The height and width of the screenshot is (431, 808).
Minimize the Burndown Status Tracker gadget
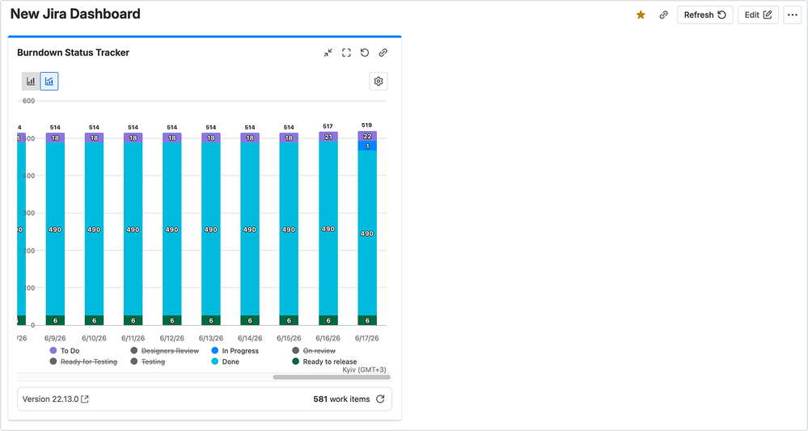[328, 53]
